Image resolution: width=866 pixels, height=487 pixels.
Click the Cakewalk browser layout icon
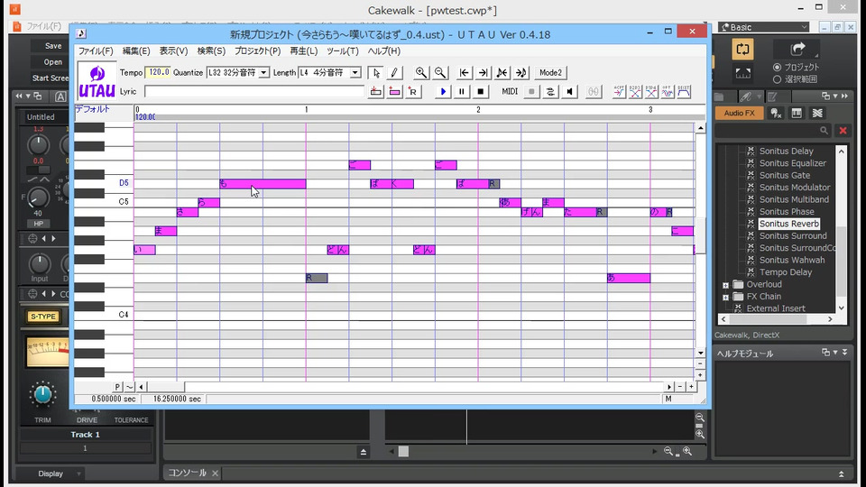coord(797,114)
